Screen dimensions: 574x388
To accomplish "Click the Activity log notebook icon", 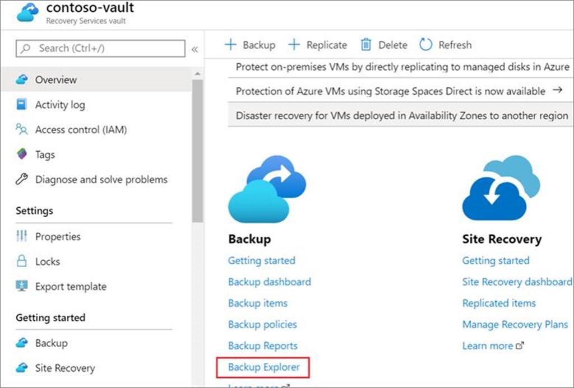I will (x=22, y=104).
